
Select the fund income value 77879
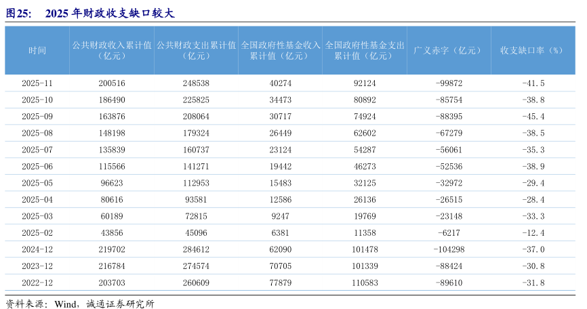(280, 283)
